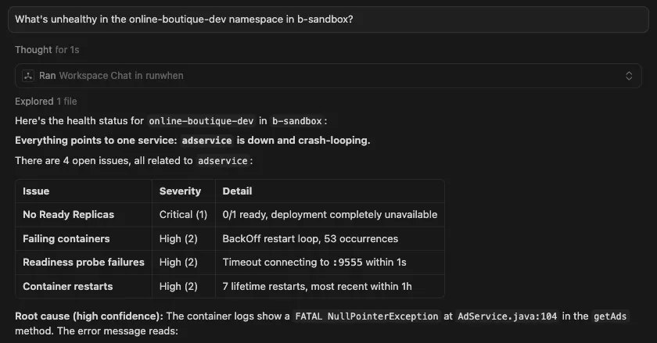Click the Workspace Chat tool icon
Image resolution: width=657 pixels, height=343 pixels.
pos(28,76)
